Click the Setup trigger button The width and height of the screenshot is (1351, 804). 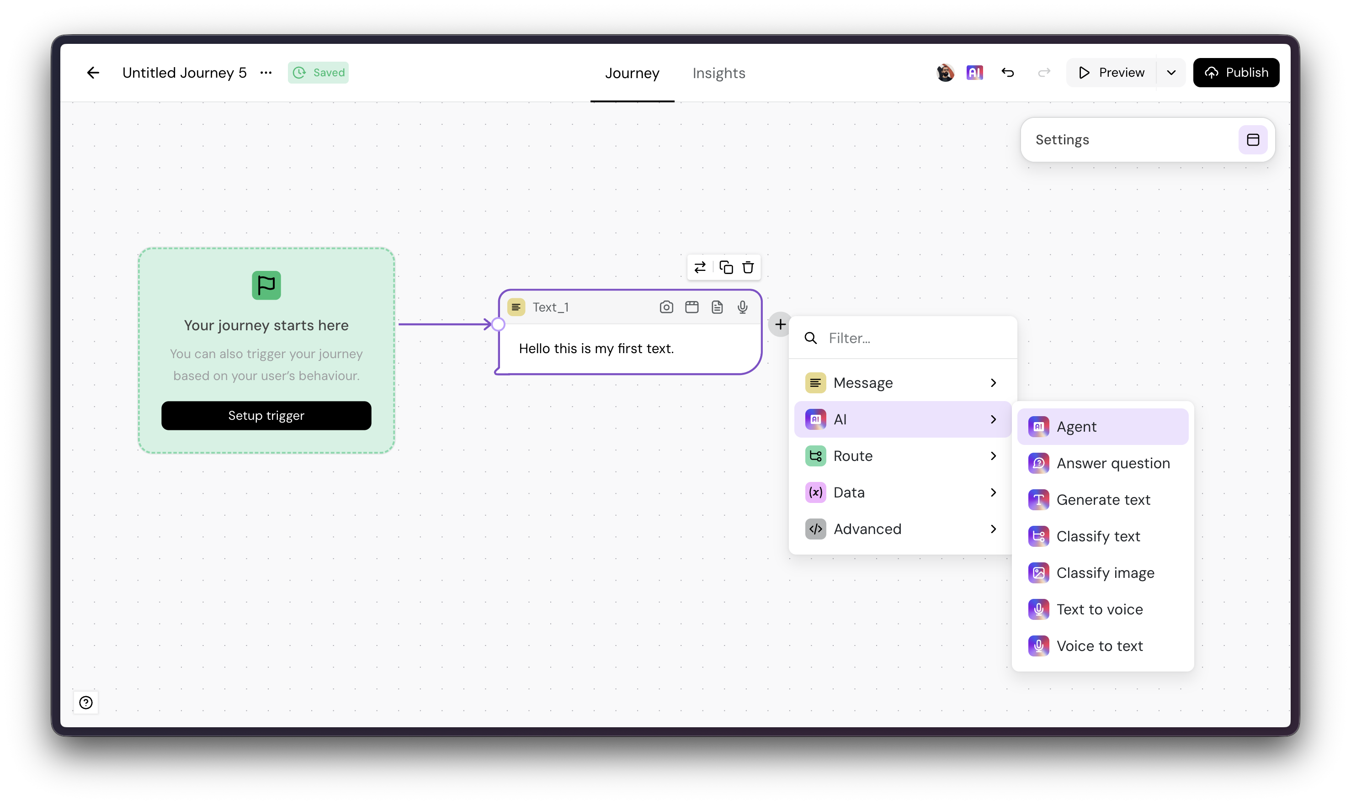pyautogui.click(x=266, y=416)
